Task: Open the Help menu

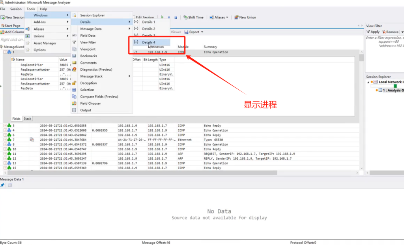Action: (43, 9)
